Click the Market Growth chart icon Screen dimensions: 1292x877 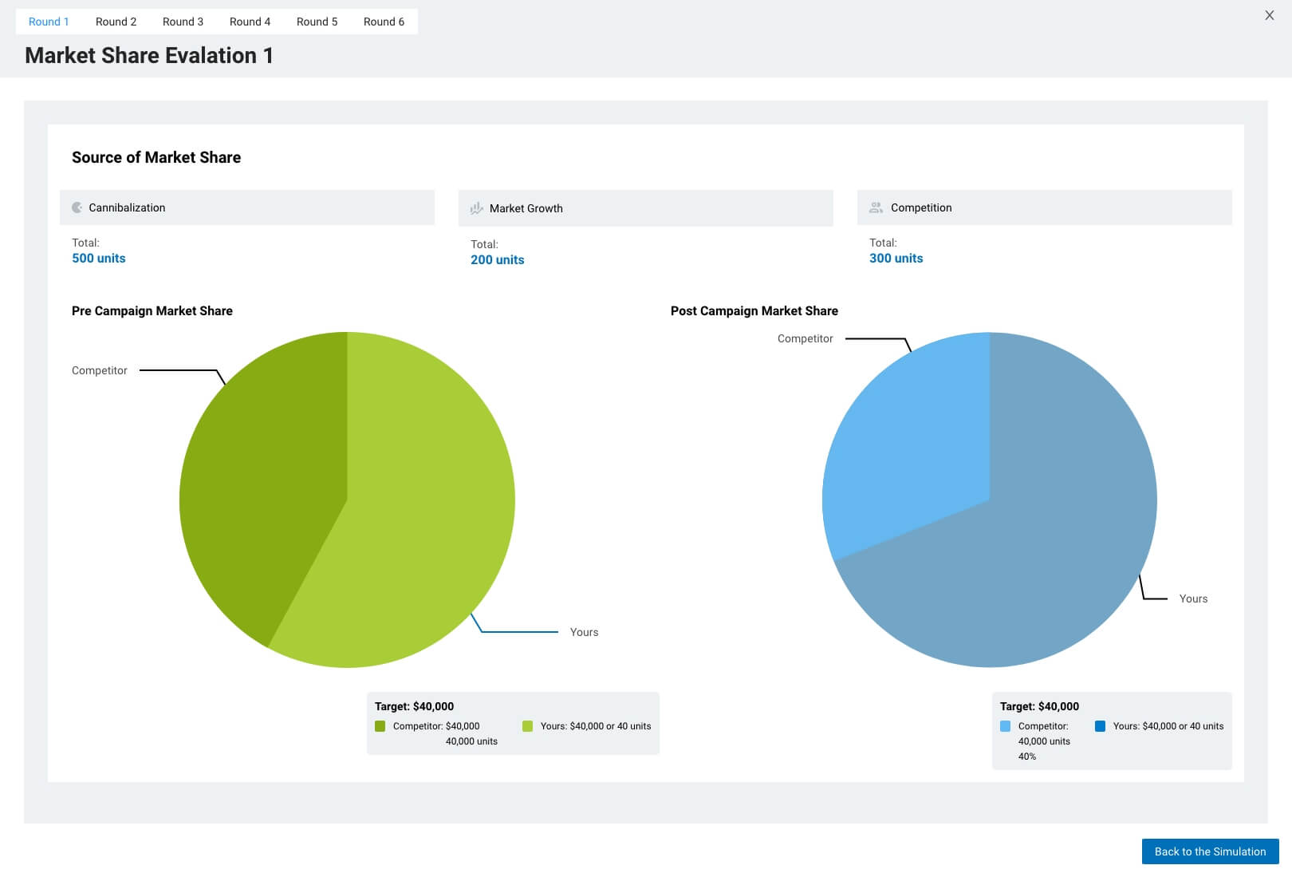tap(477, 208)
